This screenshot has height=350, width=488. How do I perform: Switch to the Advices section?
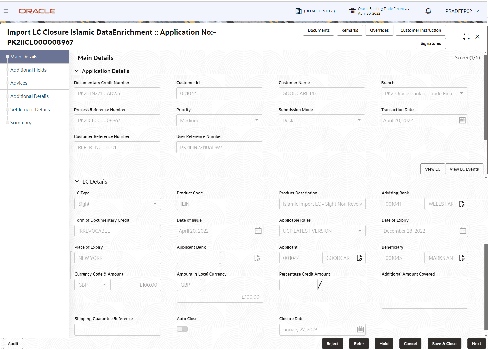point(19,83)
